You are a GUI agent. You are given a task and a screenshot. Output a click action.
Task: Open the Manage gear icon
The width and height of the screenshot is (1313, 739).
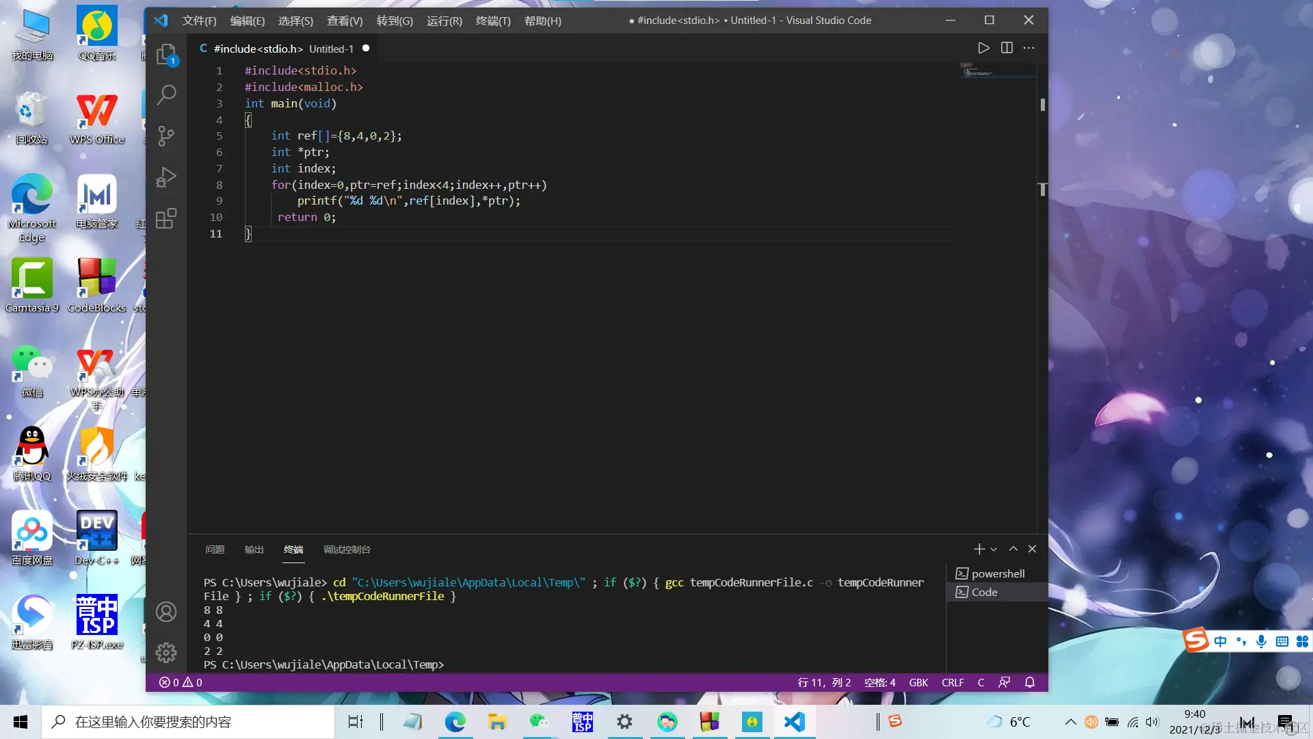click(166, 652)
